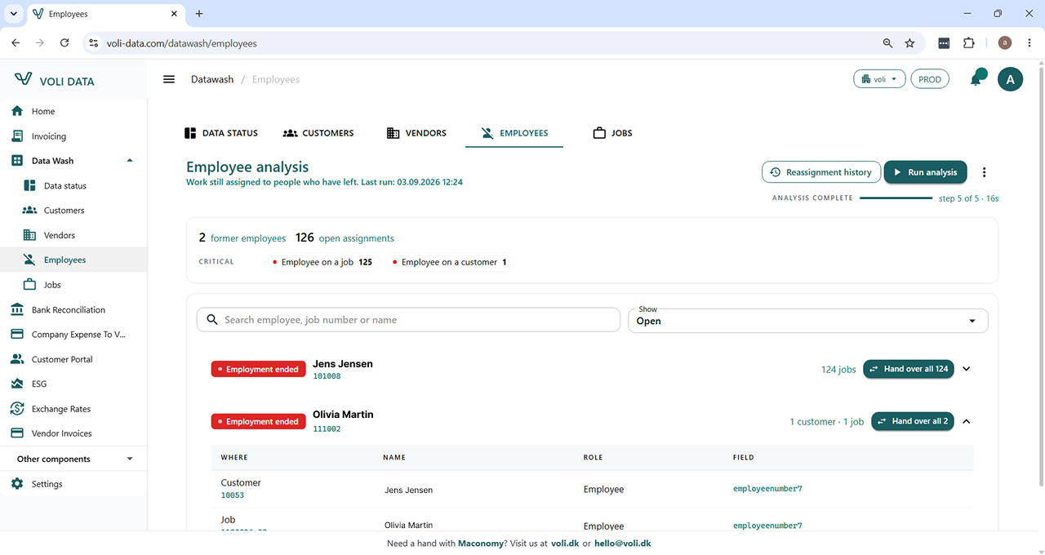The width and height of the screenshot is (1045, 555).
Task: Click the Invoicing printer icon in sidebar
Action: click(x=17, y=136)
